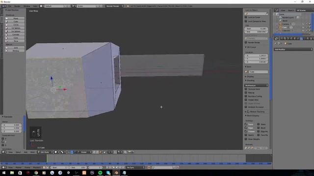The width and height of the screenshot is (314, 176).
Task: Toggle Backface Culling checkbox
Action: (246, 96)
